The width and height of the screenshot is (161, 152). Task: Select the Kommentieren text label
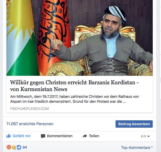(x=60, y=136)
